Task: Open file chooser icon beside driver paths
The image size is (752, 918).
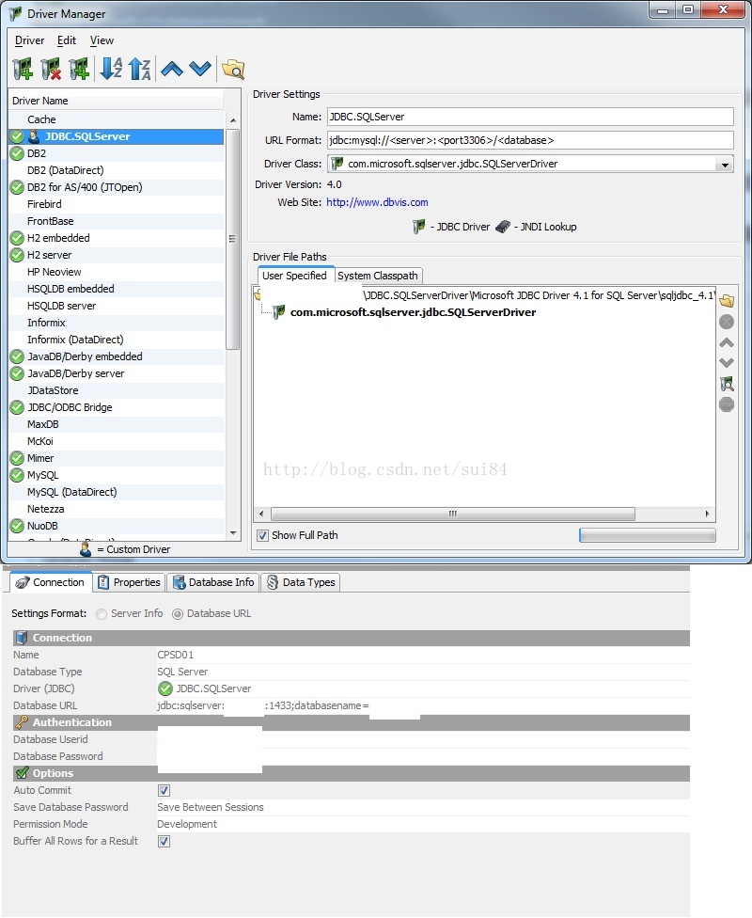Action: tap(727, 301)
